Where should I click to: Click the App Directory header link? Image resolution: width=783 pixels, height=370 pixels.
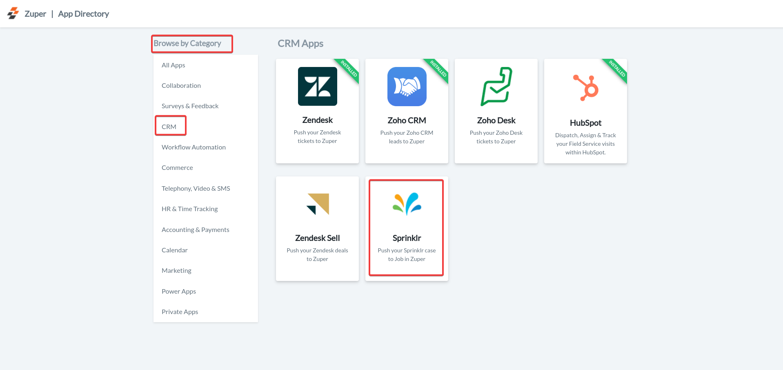click(84, 14)
